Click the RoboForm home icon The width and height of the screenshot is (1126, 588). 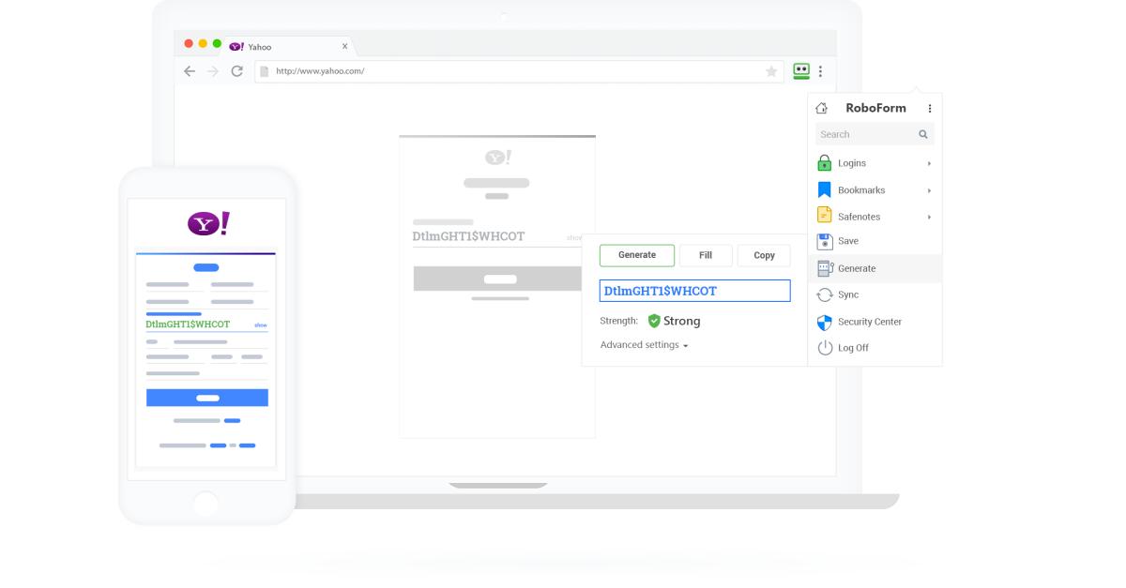pyautogui.click(x=821, y=108)
